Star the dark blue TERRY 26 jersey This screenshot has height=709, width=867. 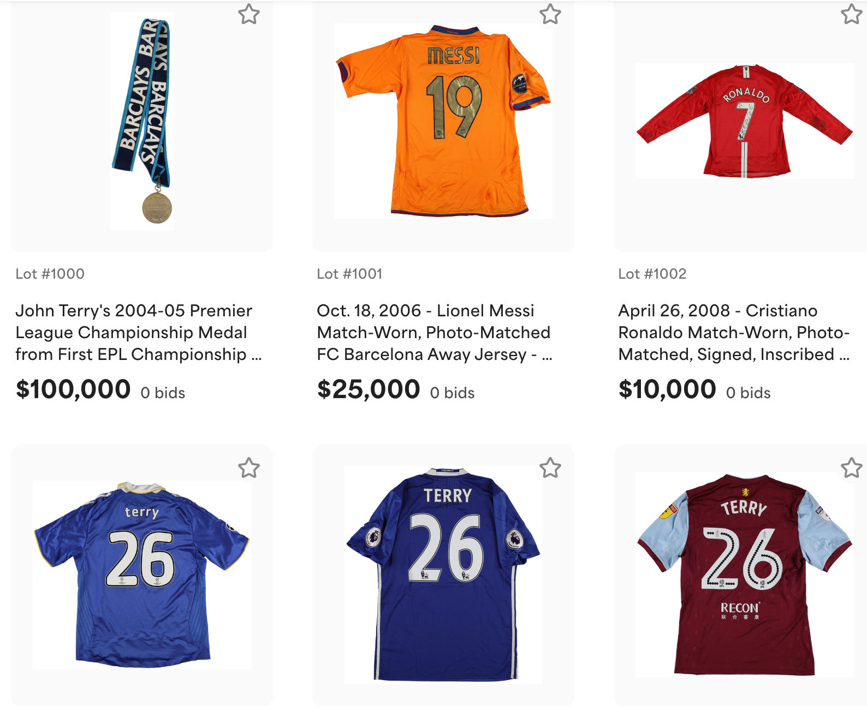pyautogui.click(x=550, y=468)
